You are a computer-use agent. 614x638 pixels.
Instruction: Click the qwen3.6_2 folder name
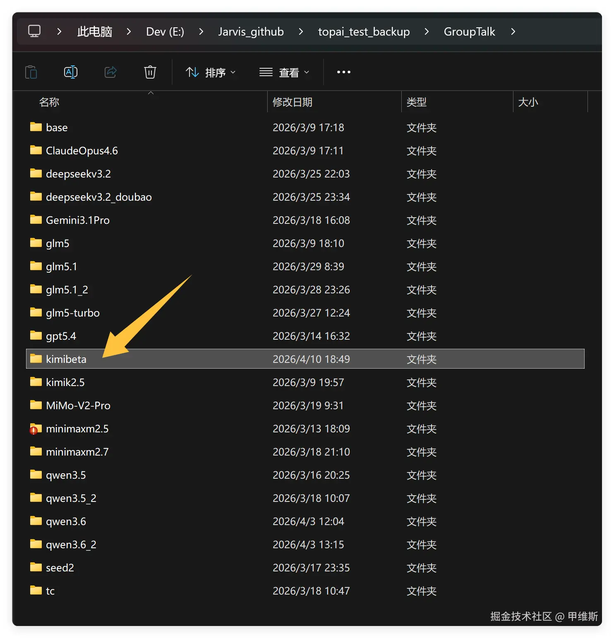click(x=71, y=545)
